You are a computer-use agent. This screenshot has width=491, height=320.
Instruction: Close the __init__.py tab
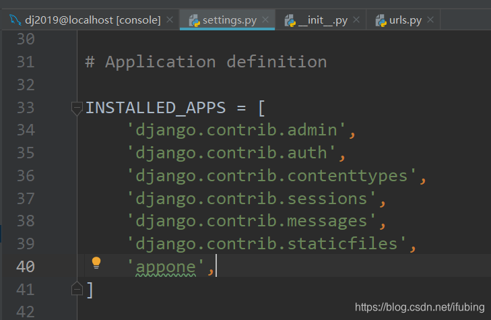[x=356, y=20]
